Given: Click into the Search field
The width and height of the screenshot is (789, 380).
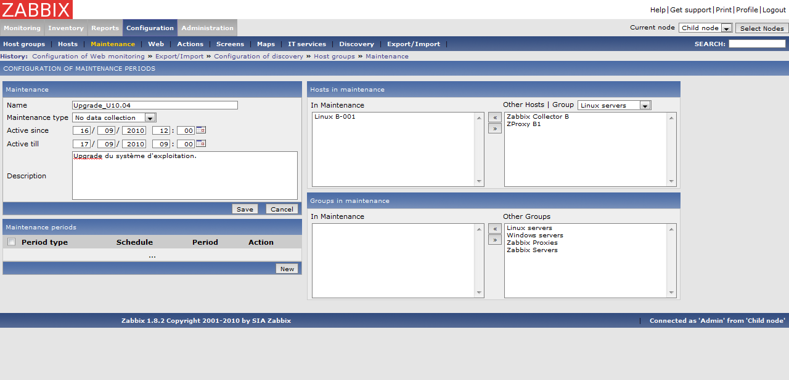Looking at the screenshot, I should pyautogui.click(x=757, y=44).
